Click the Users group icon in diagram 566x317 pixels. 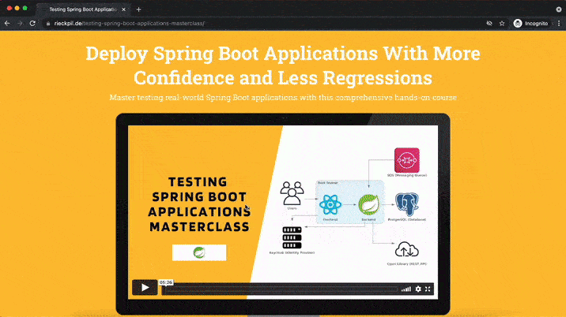coord(292,193)
